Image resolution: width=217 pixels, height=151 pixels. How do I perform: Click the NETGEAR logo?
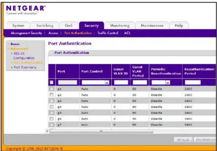[25, 8]
